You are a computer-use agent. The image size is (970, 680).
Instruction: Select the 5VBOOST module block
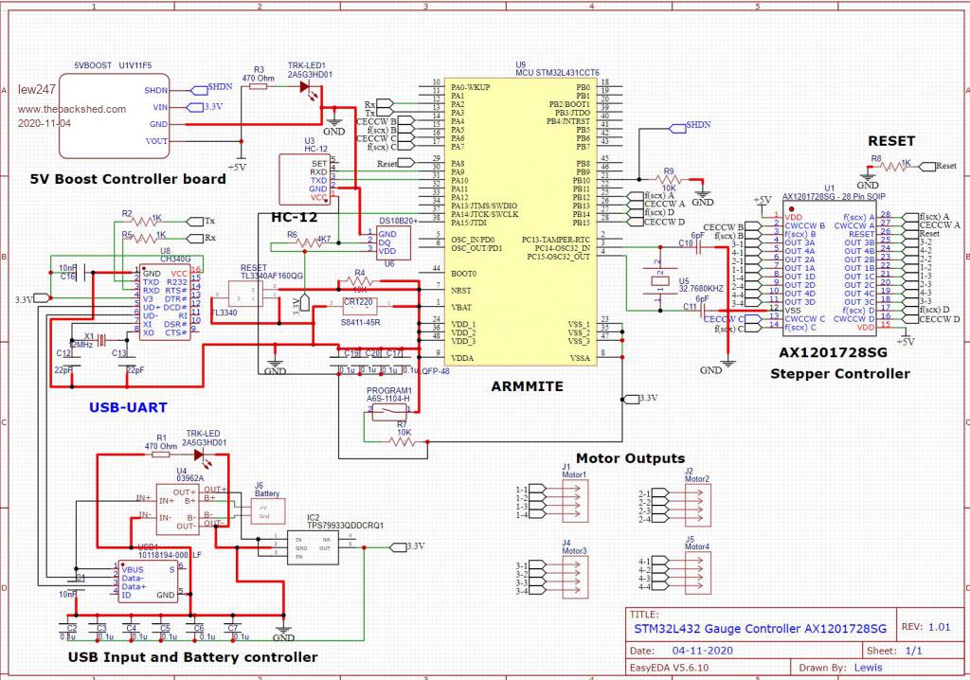(114, 116)
